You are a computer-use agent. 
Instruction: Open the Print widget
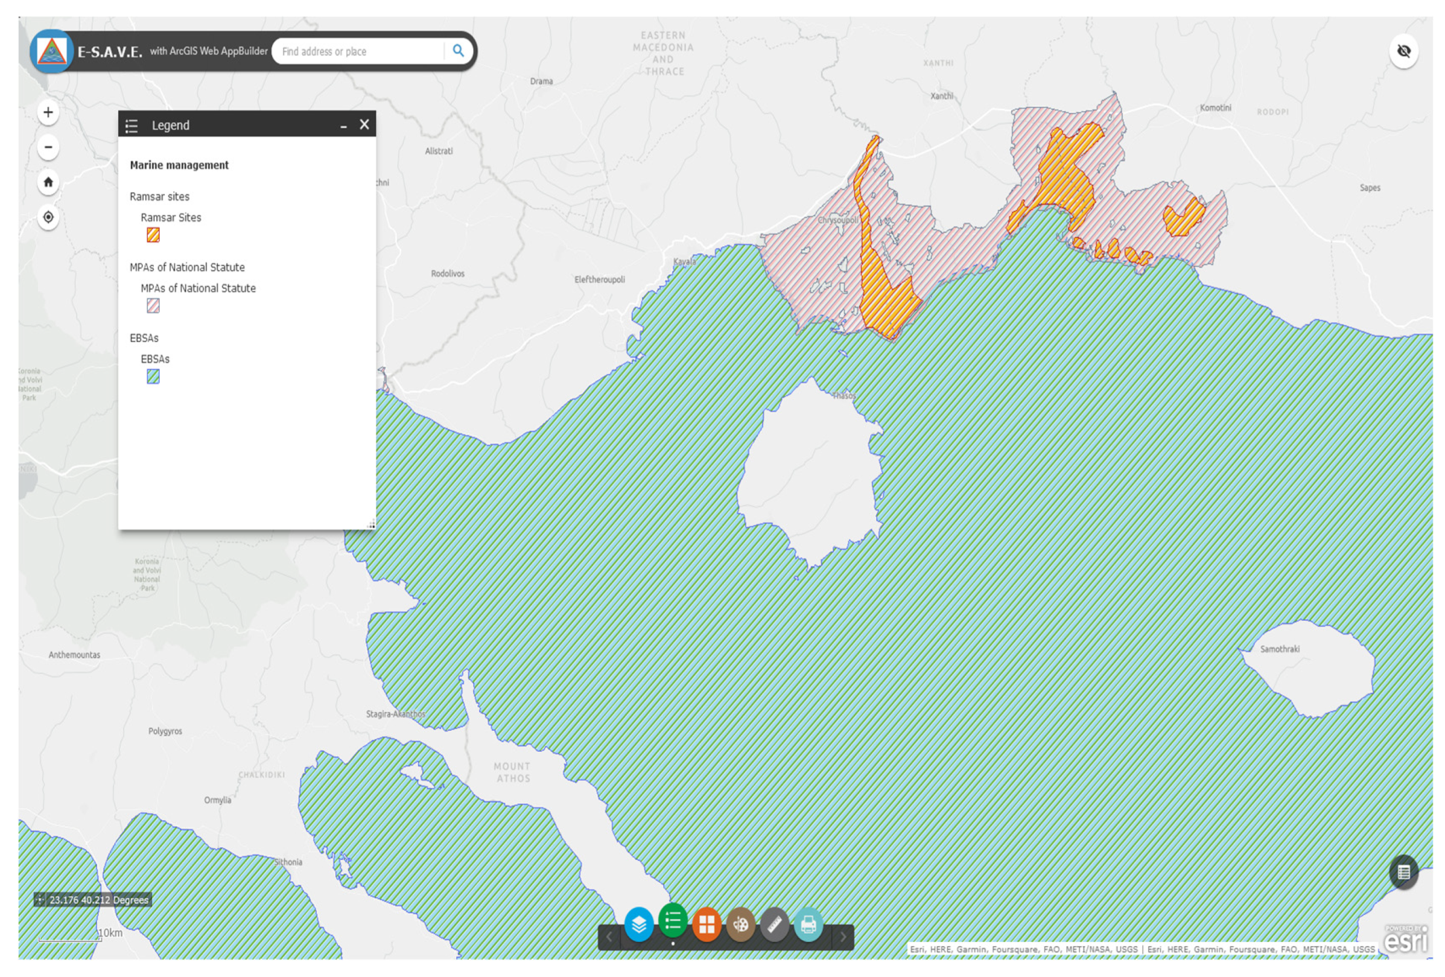808,924
